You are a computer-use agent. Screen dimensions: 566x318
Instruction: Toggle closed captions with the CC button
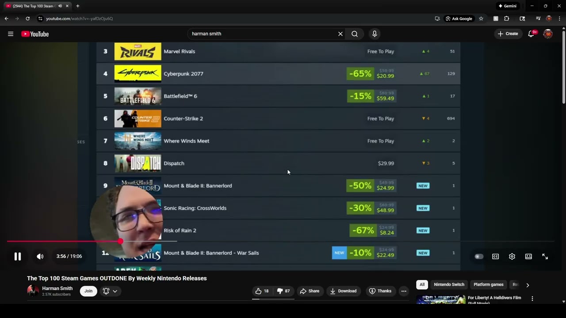[x=496, y=256]
